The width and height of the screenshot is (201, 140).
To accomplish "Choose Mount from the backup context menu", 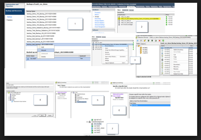I will 44,50.
